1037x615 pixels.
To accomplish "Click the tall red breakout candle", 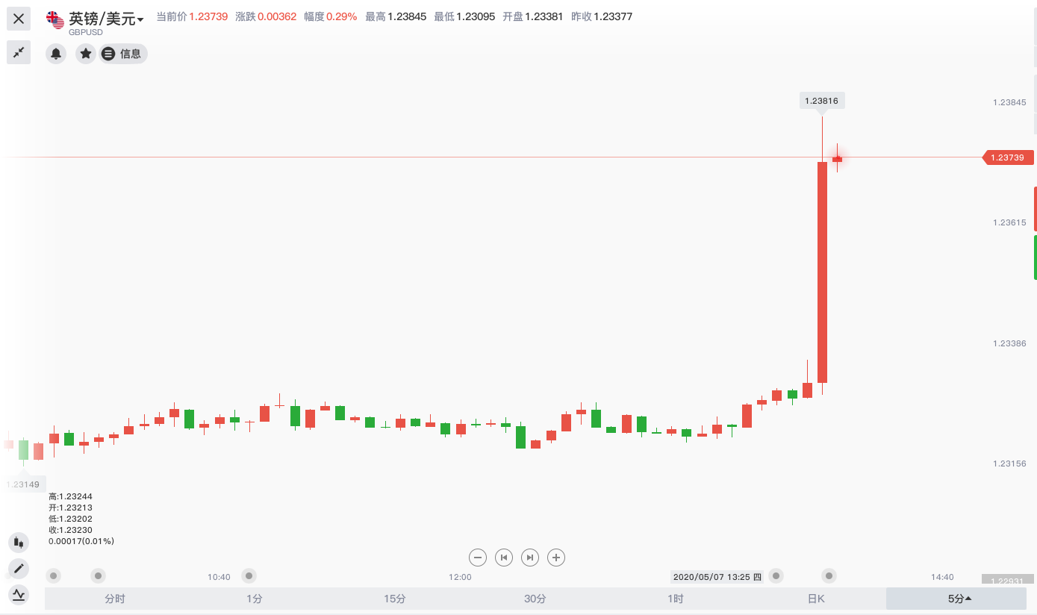I will coord(822,272).
